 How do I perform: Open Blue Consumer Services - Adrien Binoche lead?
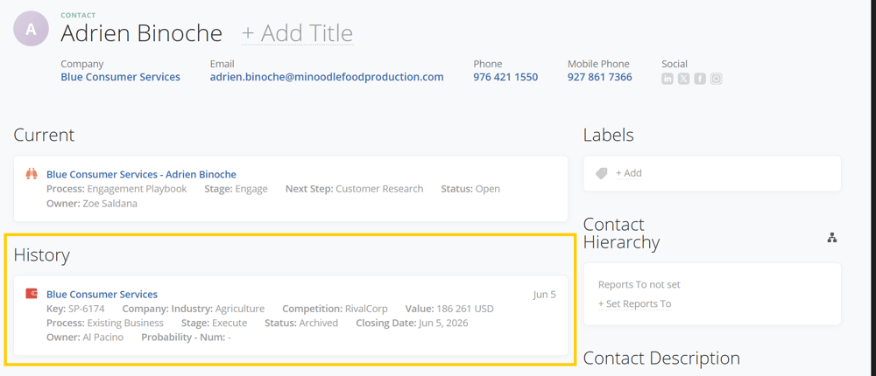pos(141,174)
